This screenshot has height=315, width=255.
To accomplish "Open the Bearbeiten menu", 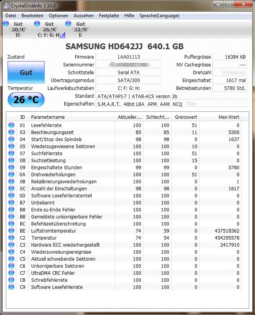I will [32, 16].
